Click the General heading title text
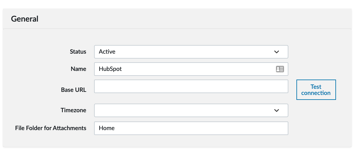The width and height of the screenshot is (362, 156). click(25, 19)
